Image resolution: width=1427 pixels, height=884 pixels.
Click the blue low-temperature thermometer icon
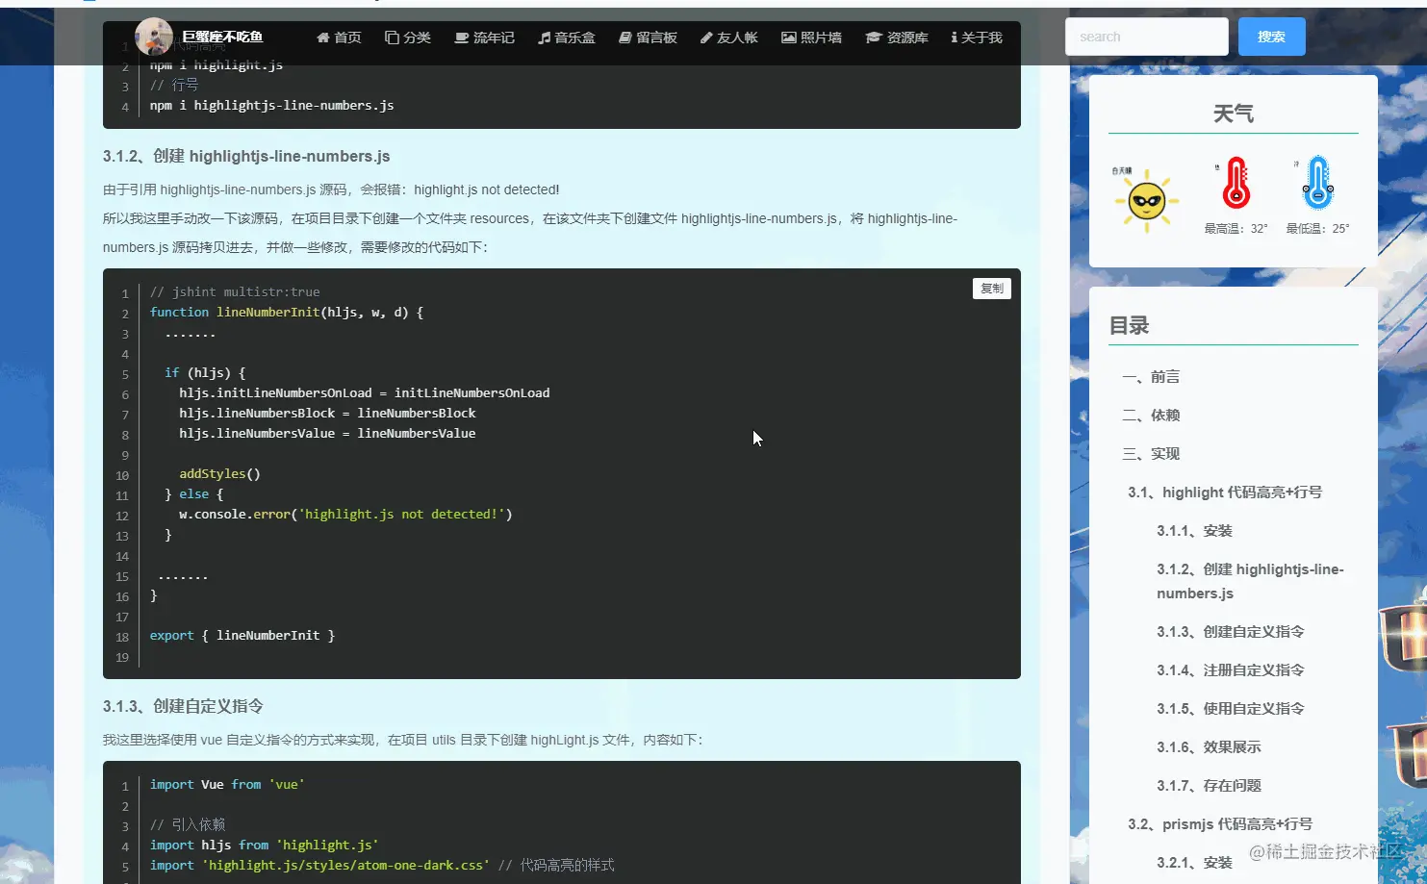(x=1318, y=183)
